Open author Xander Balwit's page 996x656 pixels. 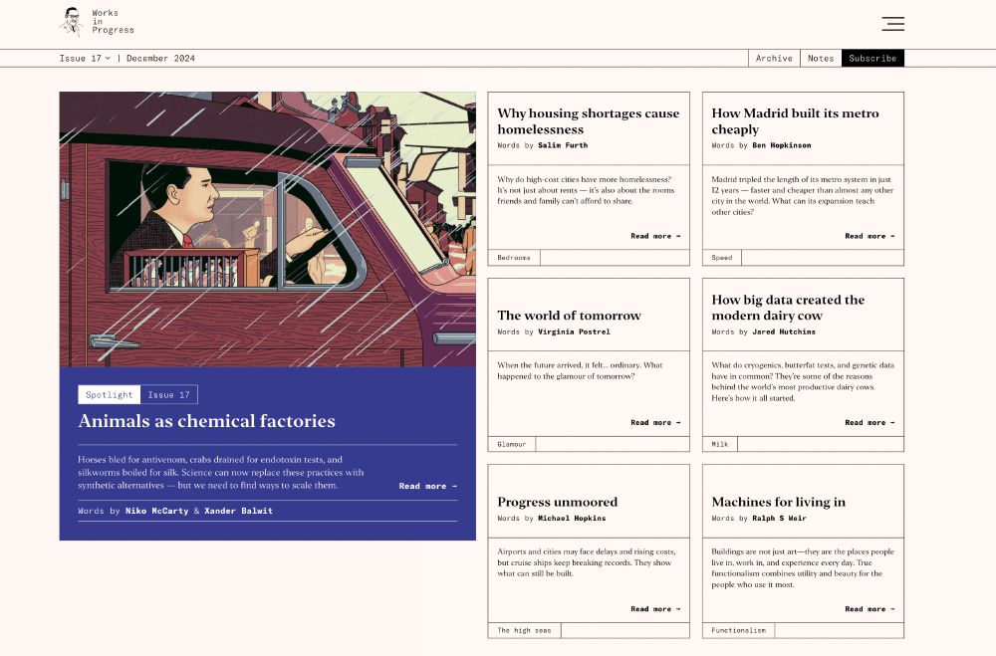238,511
